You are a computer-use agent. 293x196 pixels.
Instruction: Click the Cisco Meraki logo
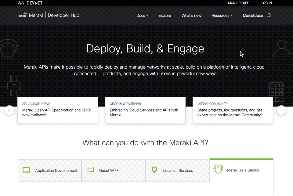(x=30, y=15)
